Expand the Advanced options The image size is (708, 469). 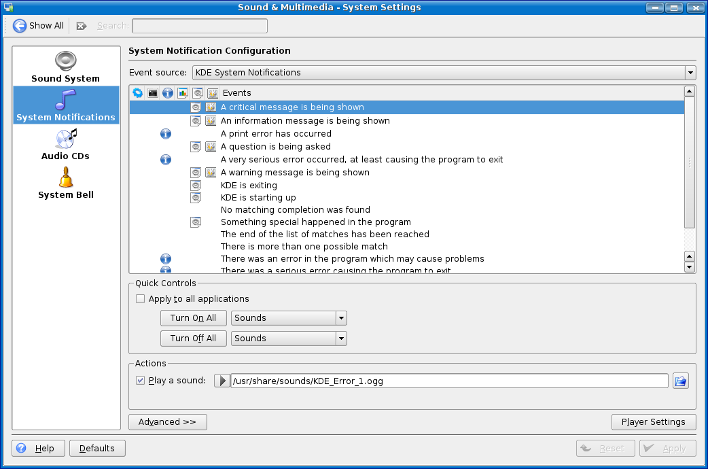167,422
